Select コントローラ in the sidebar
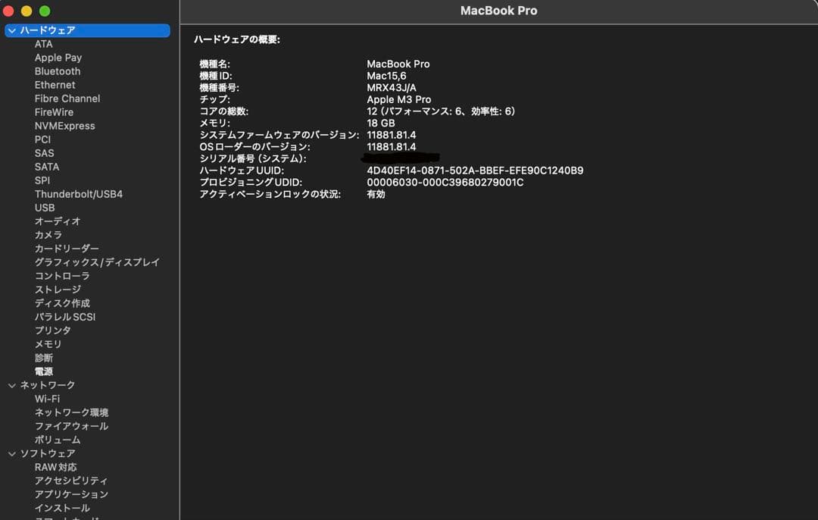The width and height of the screenshot is (818, 520). coord(62,276)
